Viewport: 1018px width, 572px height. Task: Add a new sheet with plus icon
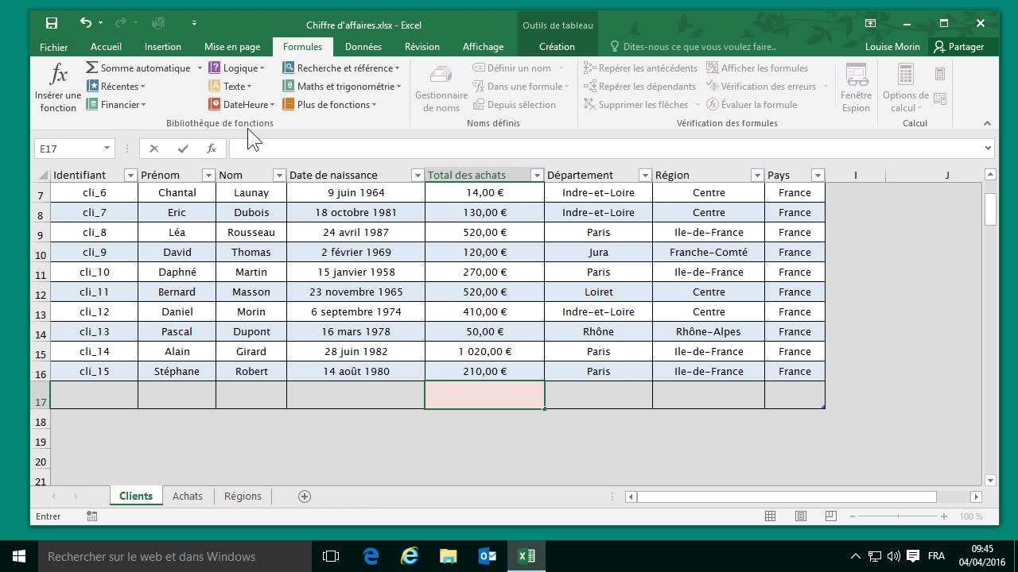pos(304,497)
